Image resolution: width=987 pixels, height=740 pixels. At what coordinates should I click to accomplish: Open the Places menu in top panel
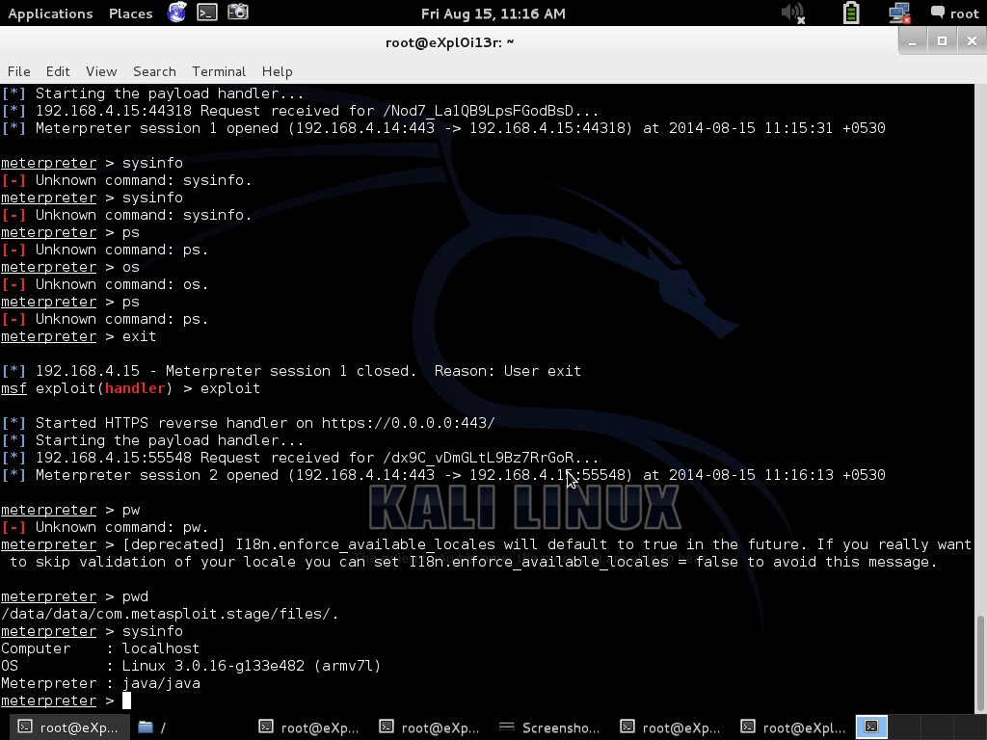130,13
